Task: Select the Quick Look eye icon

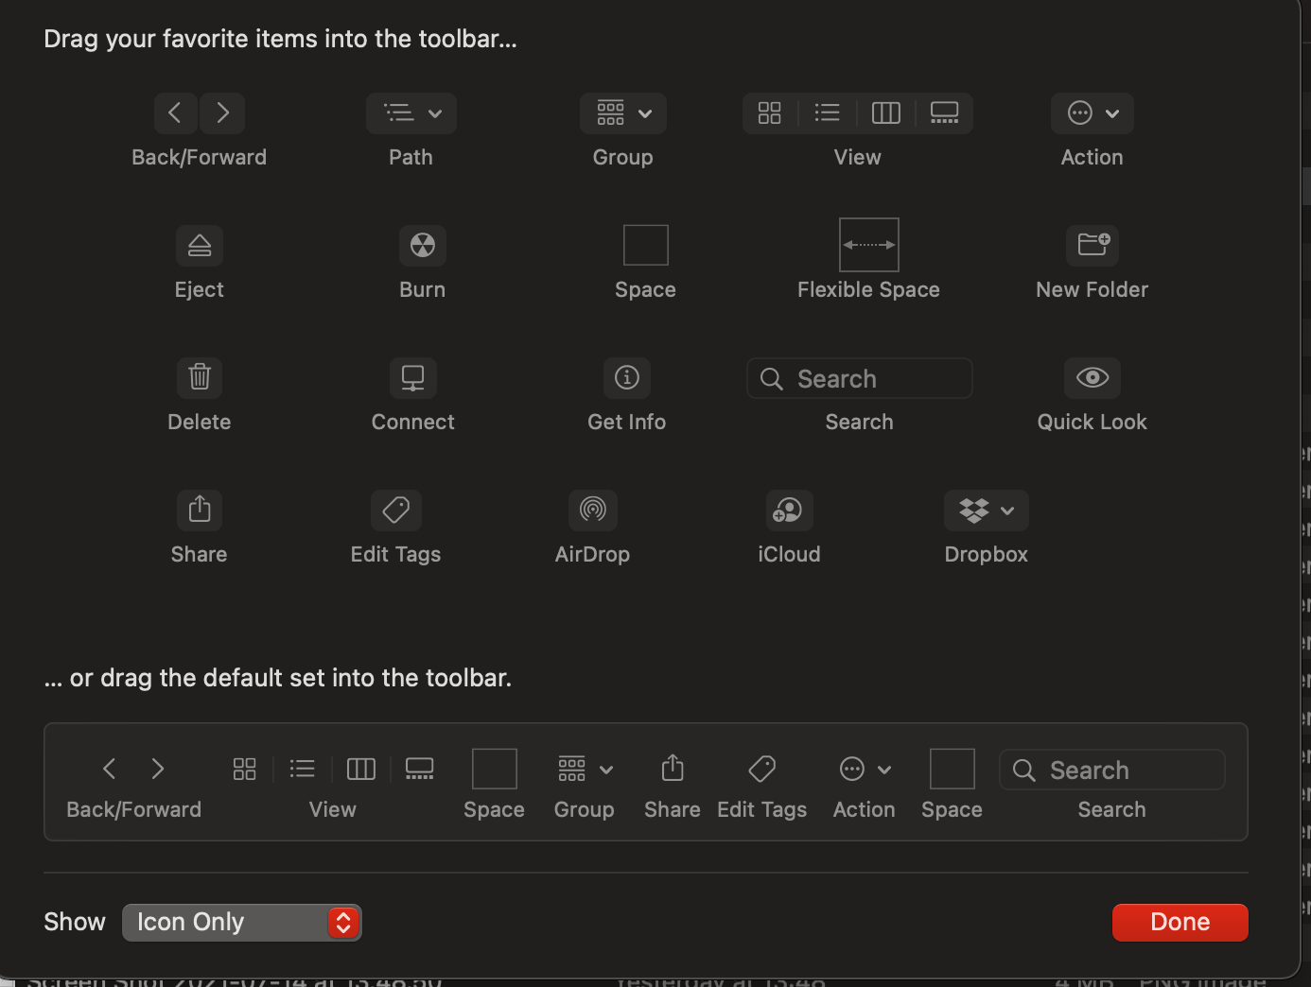Action: (1092, 377)
